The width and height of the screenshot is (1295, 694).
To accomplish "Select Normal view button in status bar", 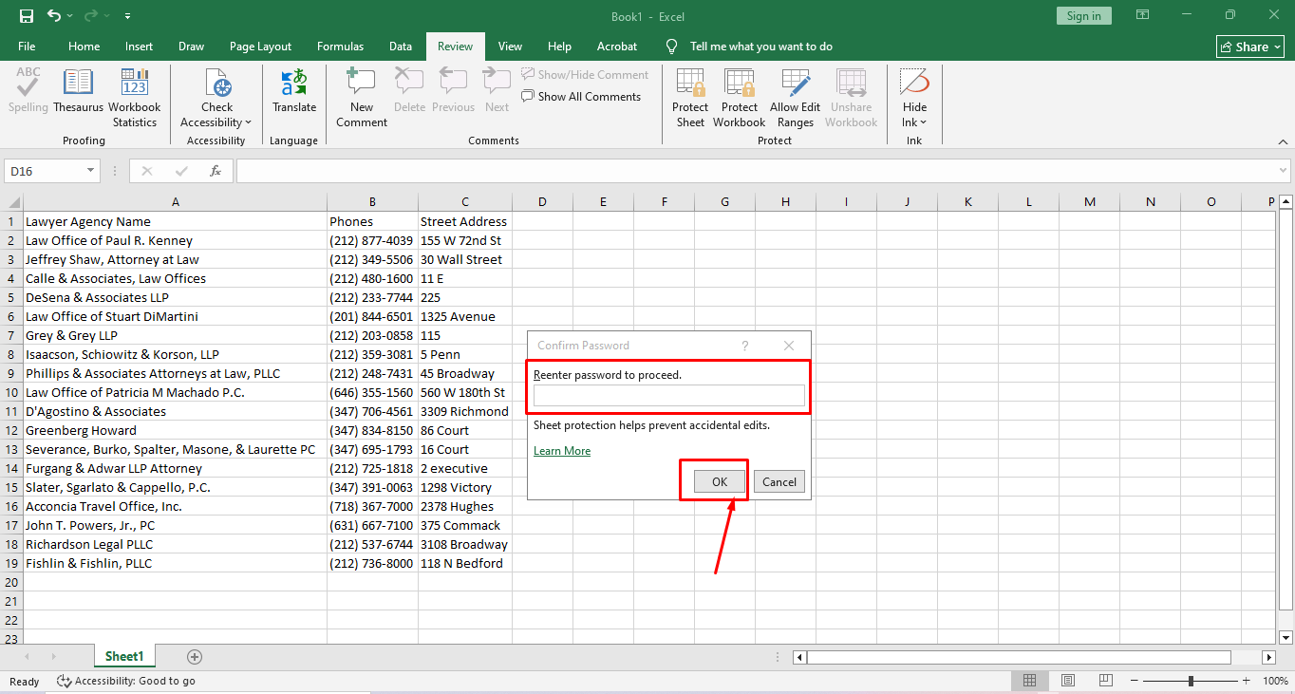I will [x=1029, y=681].
